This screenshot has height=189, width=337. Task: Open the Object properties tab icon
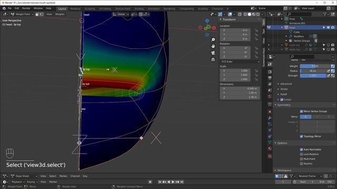coord(270,112)
